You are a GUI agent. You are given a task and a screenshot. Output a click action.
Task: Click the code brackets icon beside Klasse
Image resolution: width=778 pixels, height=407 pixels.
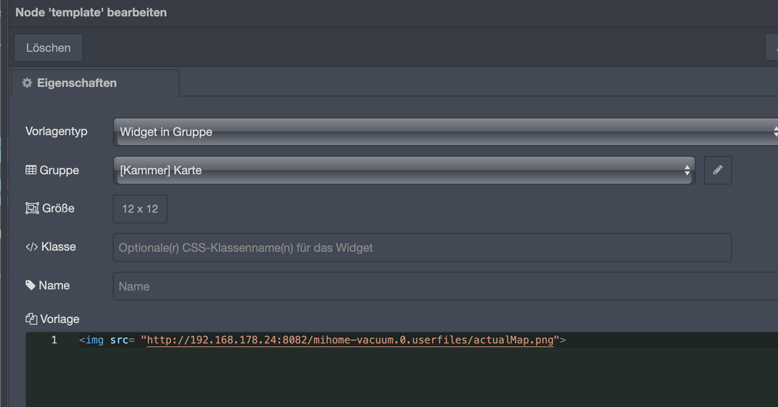point(31,247)
